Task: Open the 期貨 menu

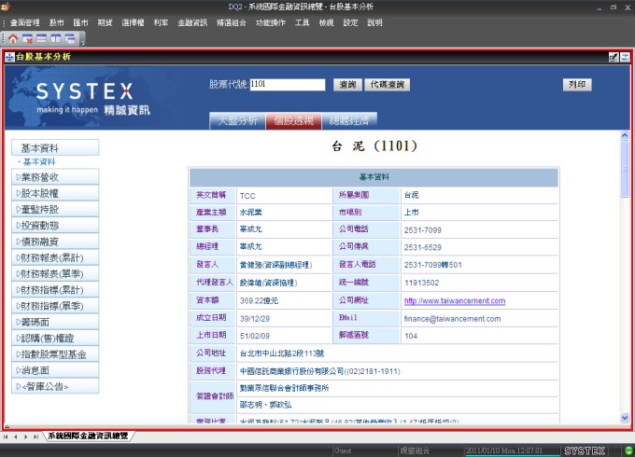Action: tap(105, 23)
